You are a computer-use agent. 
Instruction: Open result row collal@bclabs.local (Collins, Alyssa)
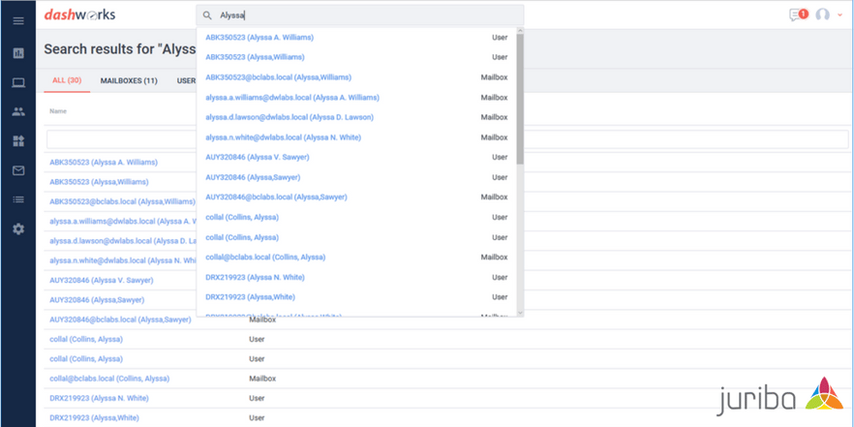109,379
